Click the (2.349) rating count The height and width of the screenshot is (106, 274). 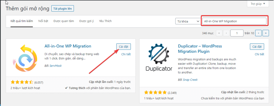click(172, 93)
